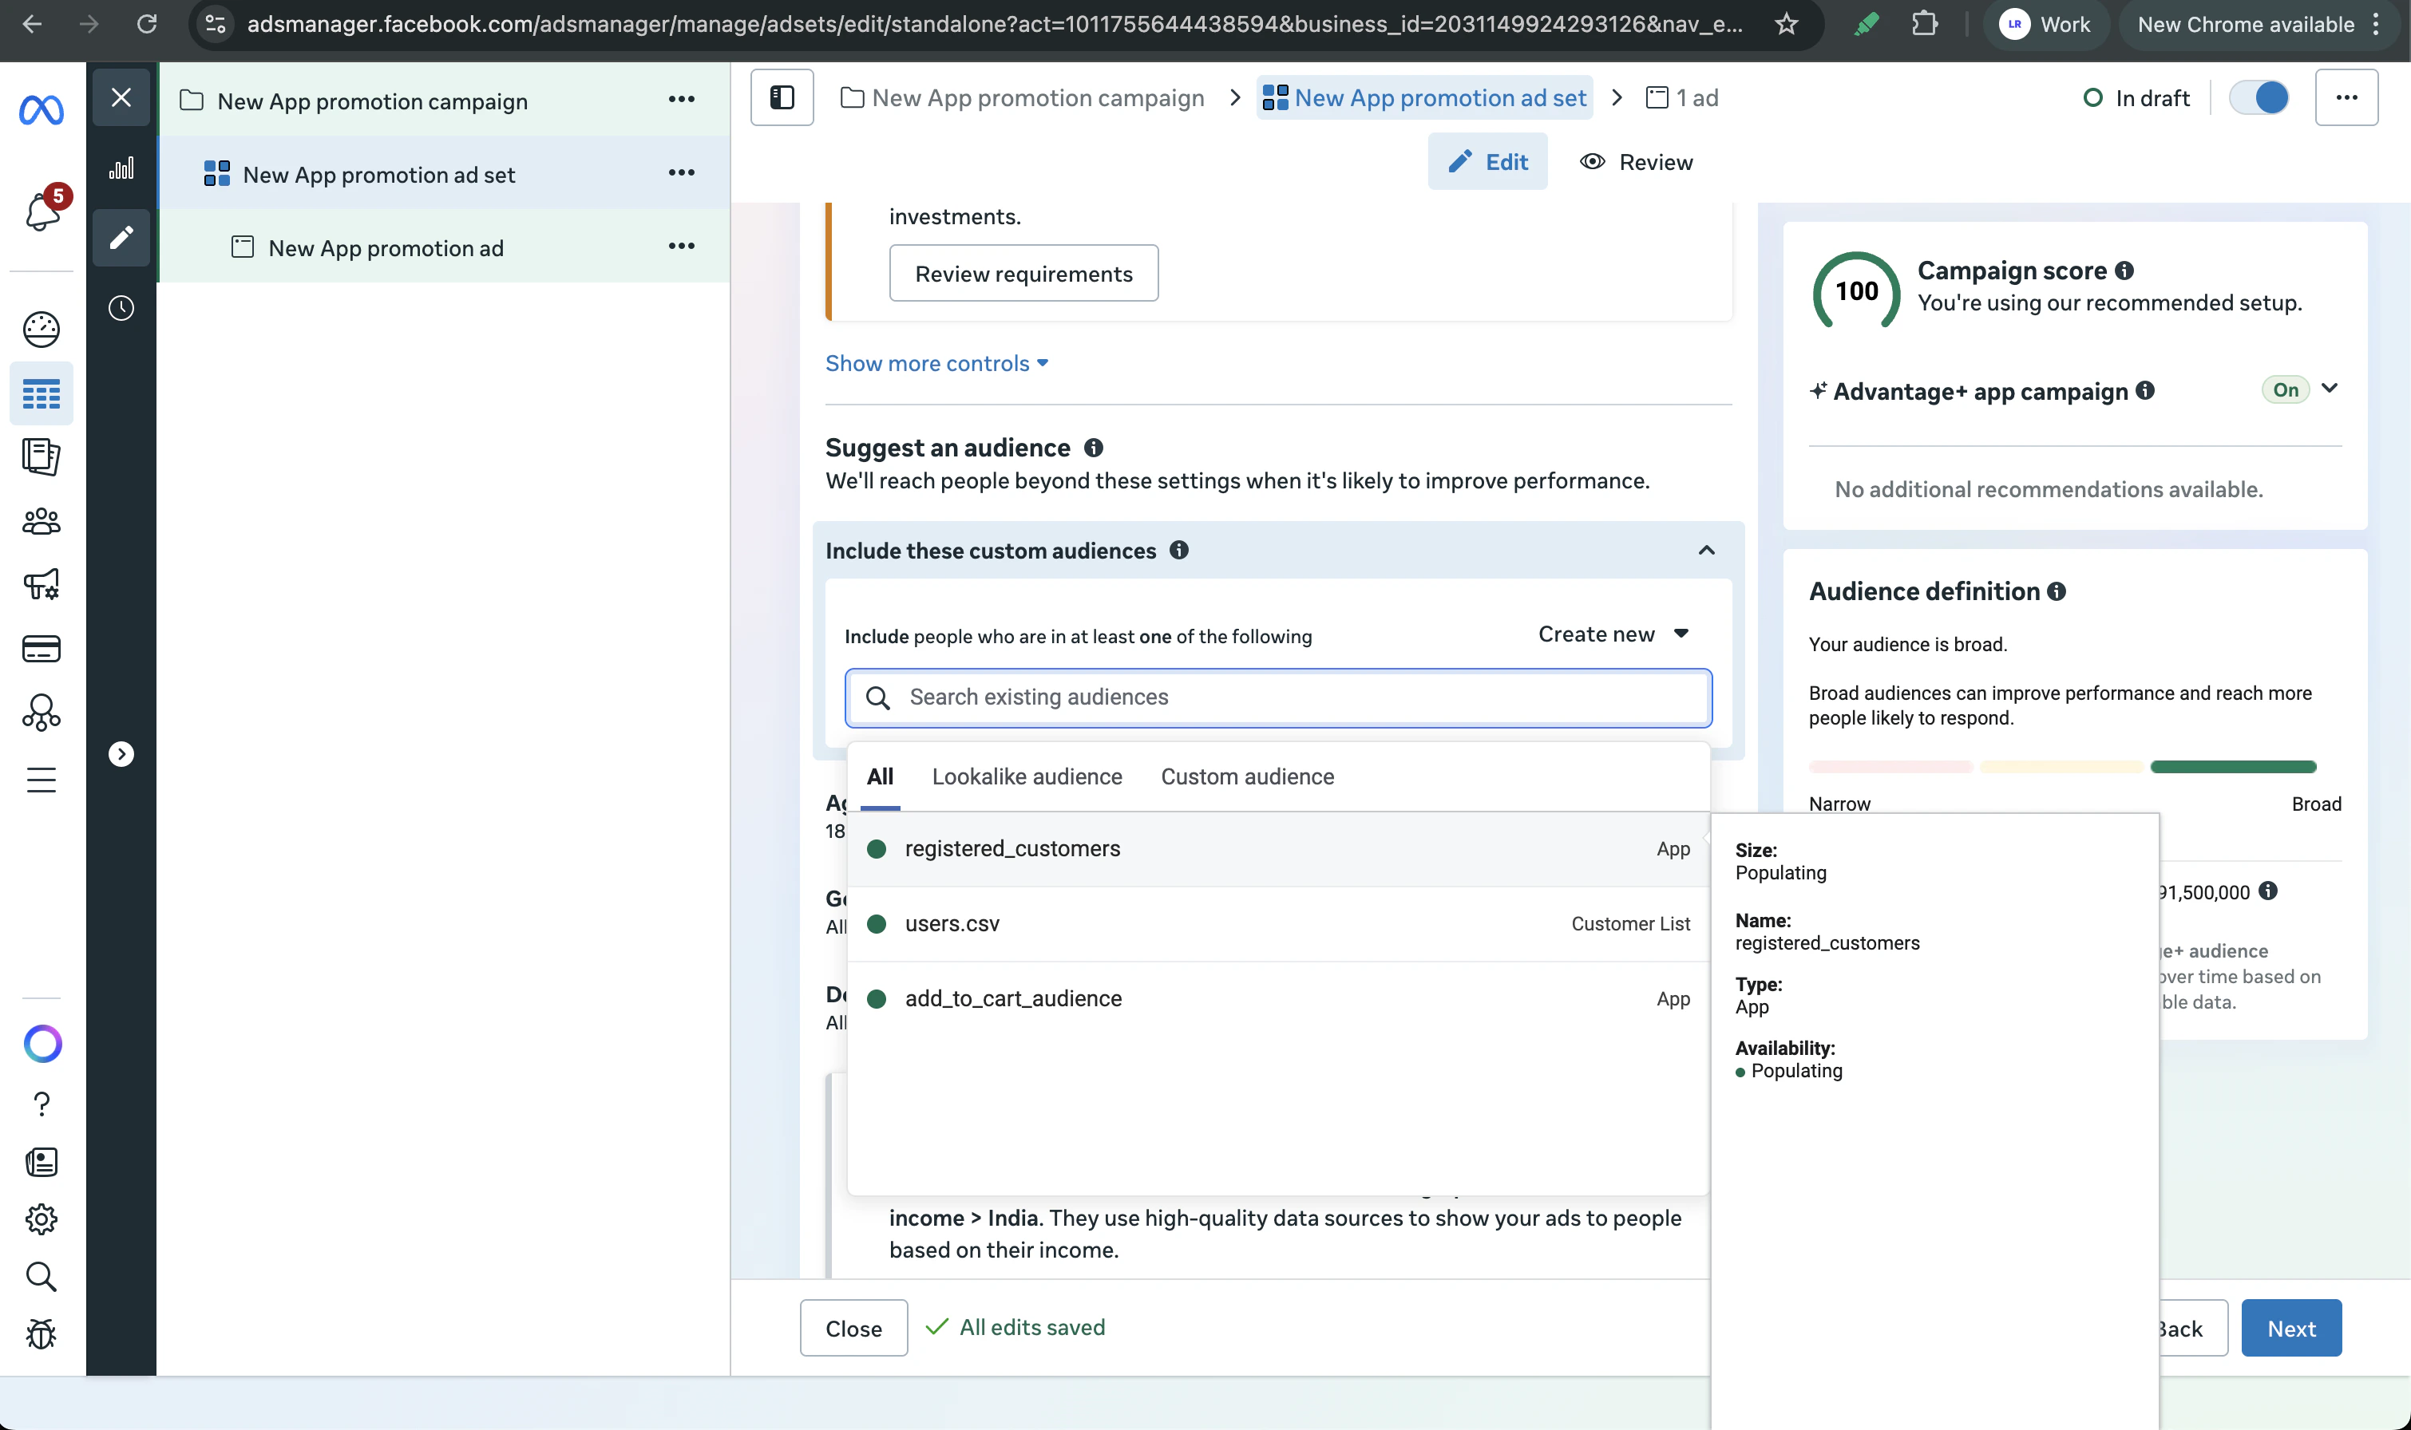Screen dimensions: 2411x1430
Task: Switch to the Lookalike audience tab
Action: [x=1027, y=776]
